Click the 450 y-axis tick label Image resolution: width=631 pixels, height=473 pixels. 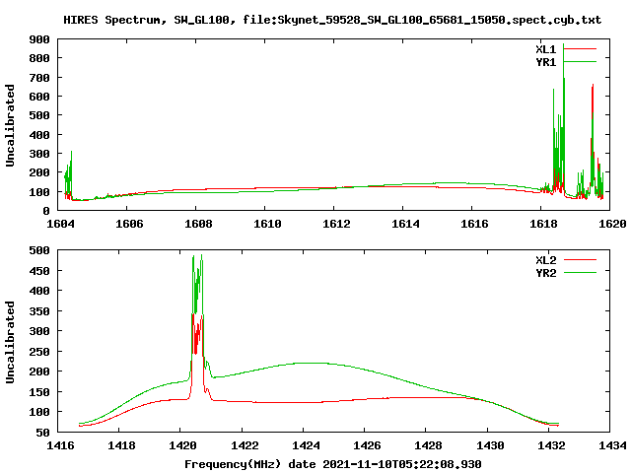[x=39, y=272]
